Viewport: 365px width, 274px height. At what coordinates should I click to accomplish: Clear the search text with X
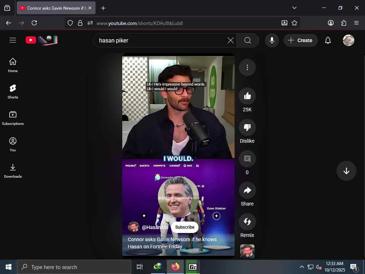(231, 40)
